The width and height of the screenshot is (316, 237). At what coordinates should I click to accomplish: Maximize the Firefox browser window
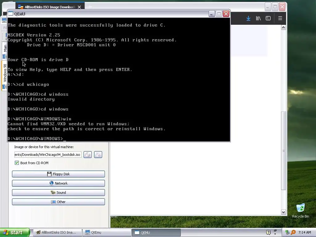[275, 7]
